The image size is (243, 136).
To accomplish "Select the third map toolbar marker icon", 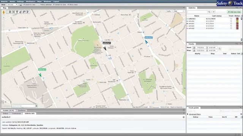I will 17,12.
